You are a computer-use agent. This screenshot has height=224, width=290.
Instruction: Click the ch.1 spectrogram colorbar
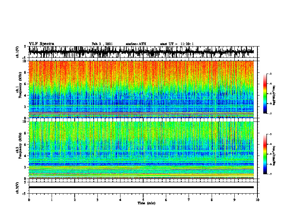pos(265,94)
